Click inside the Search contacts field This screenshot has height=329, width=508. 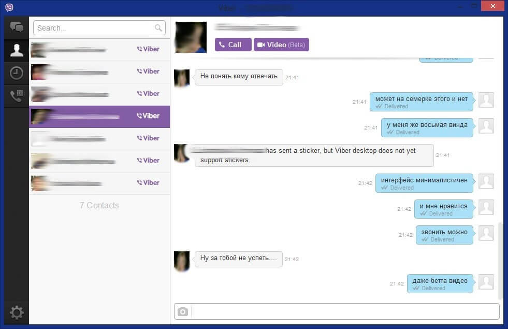click(99, 28)
